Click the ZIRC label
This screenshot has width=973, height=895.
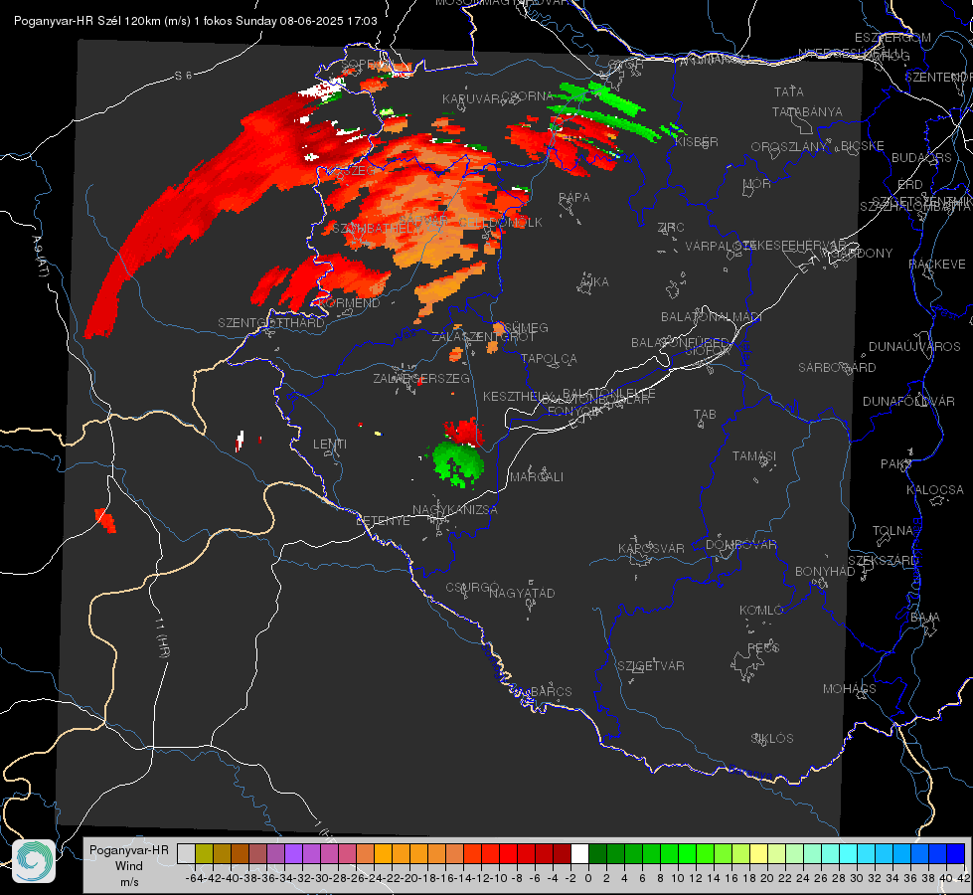click(671, 228)
